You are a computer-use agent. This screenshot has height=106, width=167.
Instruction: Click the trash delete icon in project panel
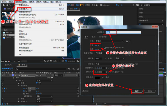(19, 61)
